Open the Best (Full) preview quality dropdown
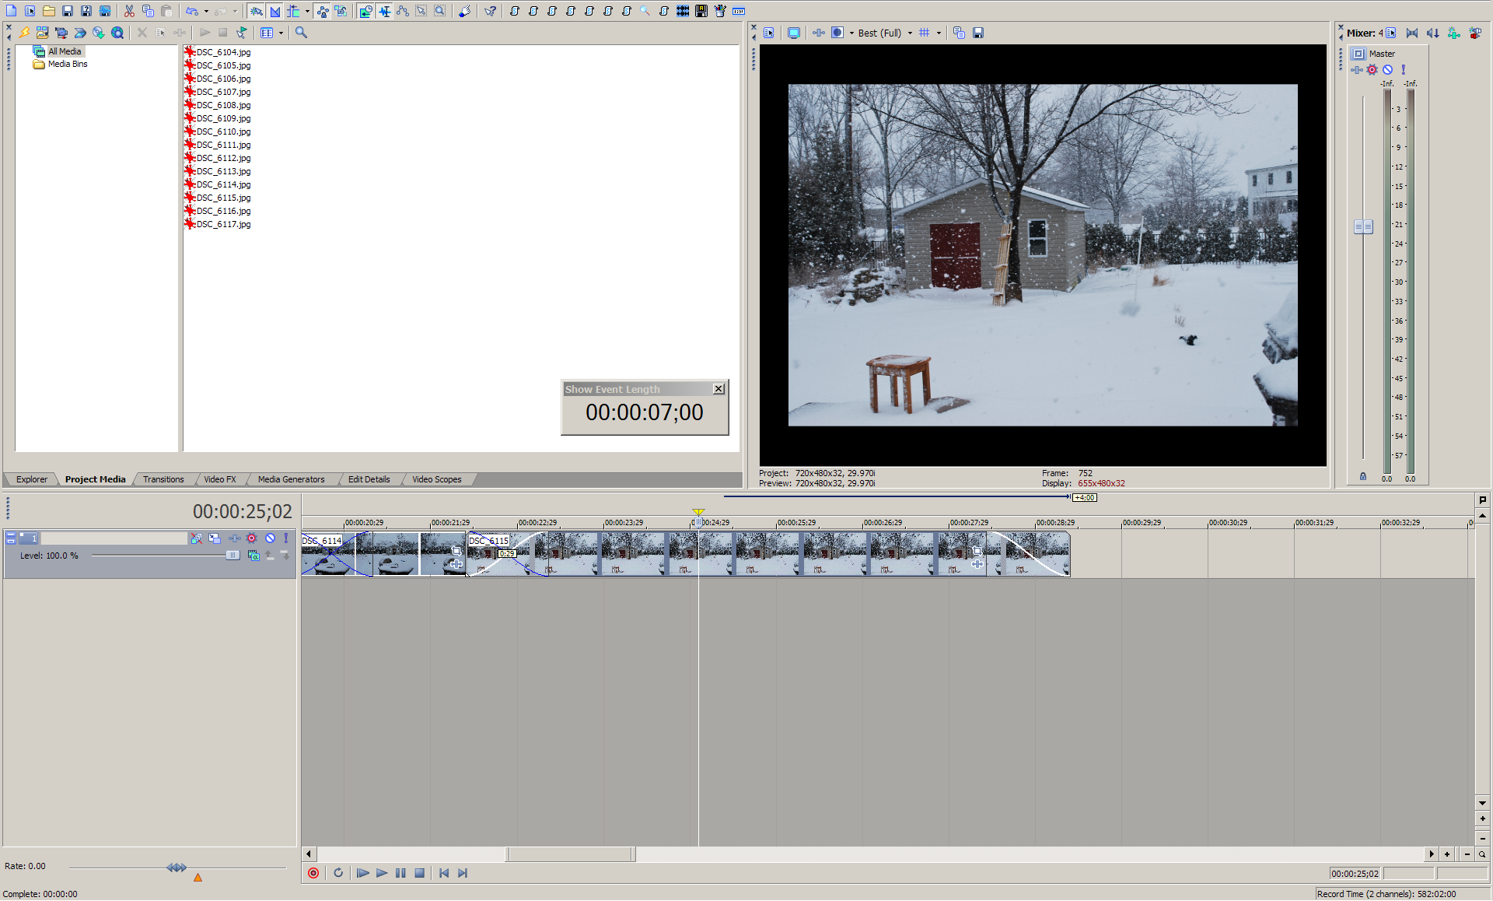1493x901 pixels. [x=886, y=33]
